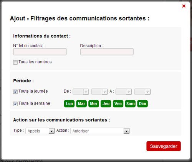
Task: Click the N° tél du contact field
Action: [x=40, y=52]
